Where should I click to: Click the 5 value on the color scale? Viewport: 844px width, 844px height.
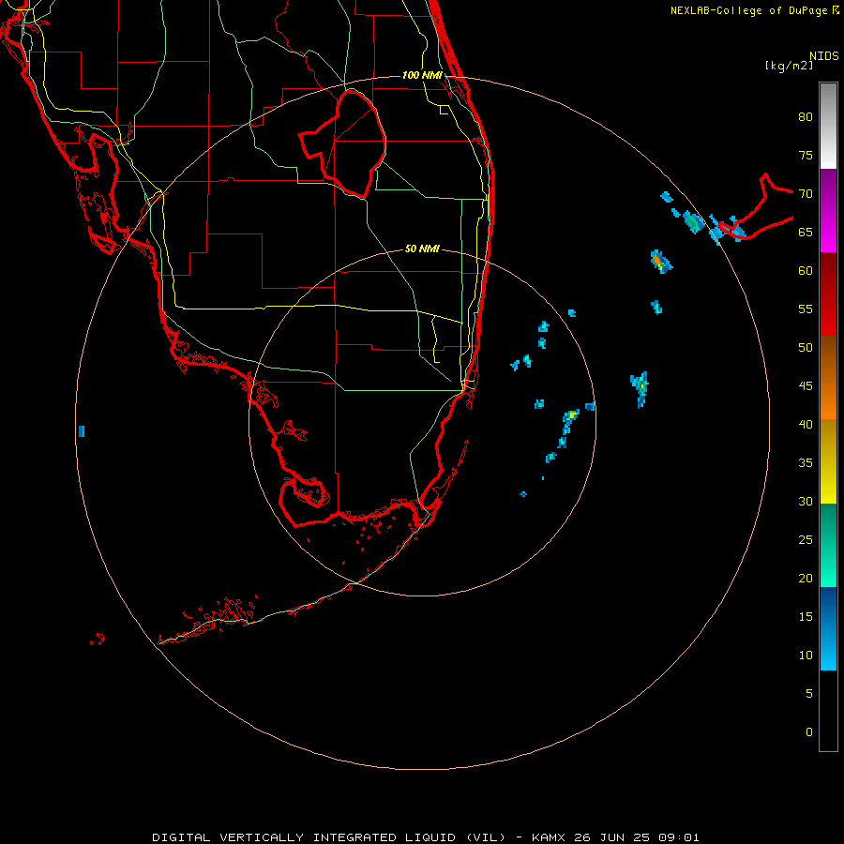(x=809, y=694)
